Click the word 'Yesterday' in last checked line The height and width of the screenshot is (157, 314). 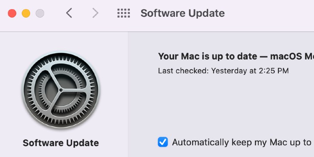[x=229, y=71]
